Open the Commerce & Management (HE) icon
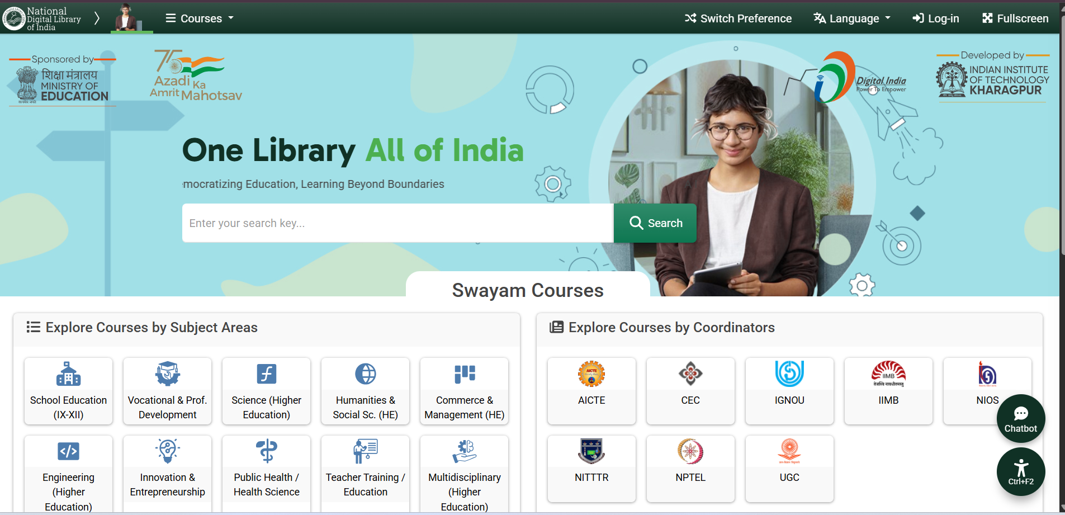Viewport: 1065px width, 515px height. [x=465, y=374]
